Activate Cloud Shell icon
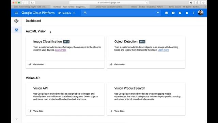This screenshot has width=218, height=123. (166, 13)
